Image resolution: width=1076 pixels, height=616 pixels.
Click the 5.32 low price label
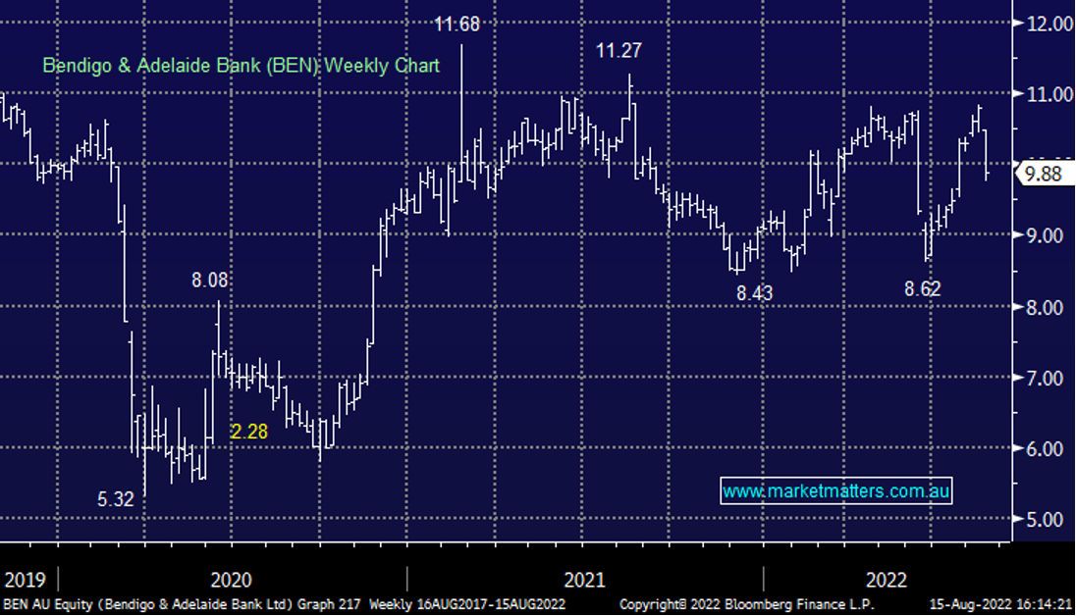(116, 499)
